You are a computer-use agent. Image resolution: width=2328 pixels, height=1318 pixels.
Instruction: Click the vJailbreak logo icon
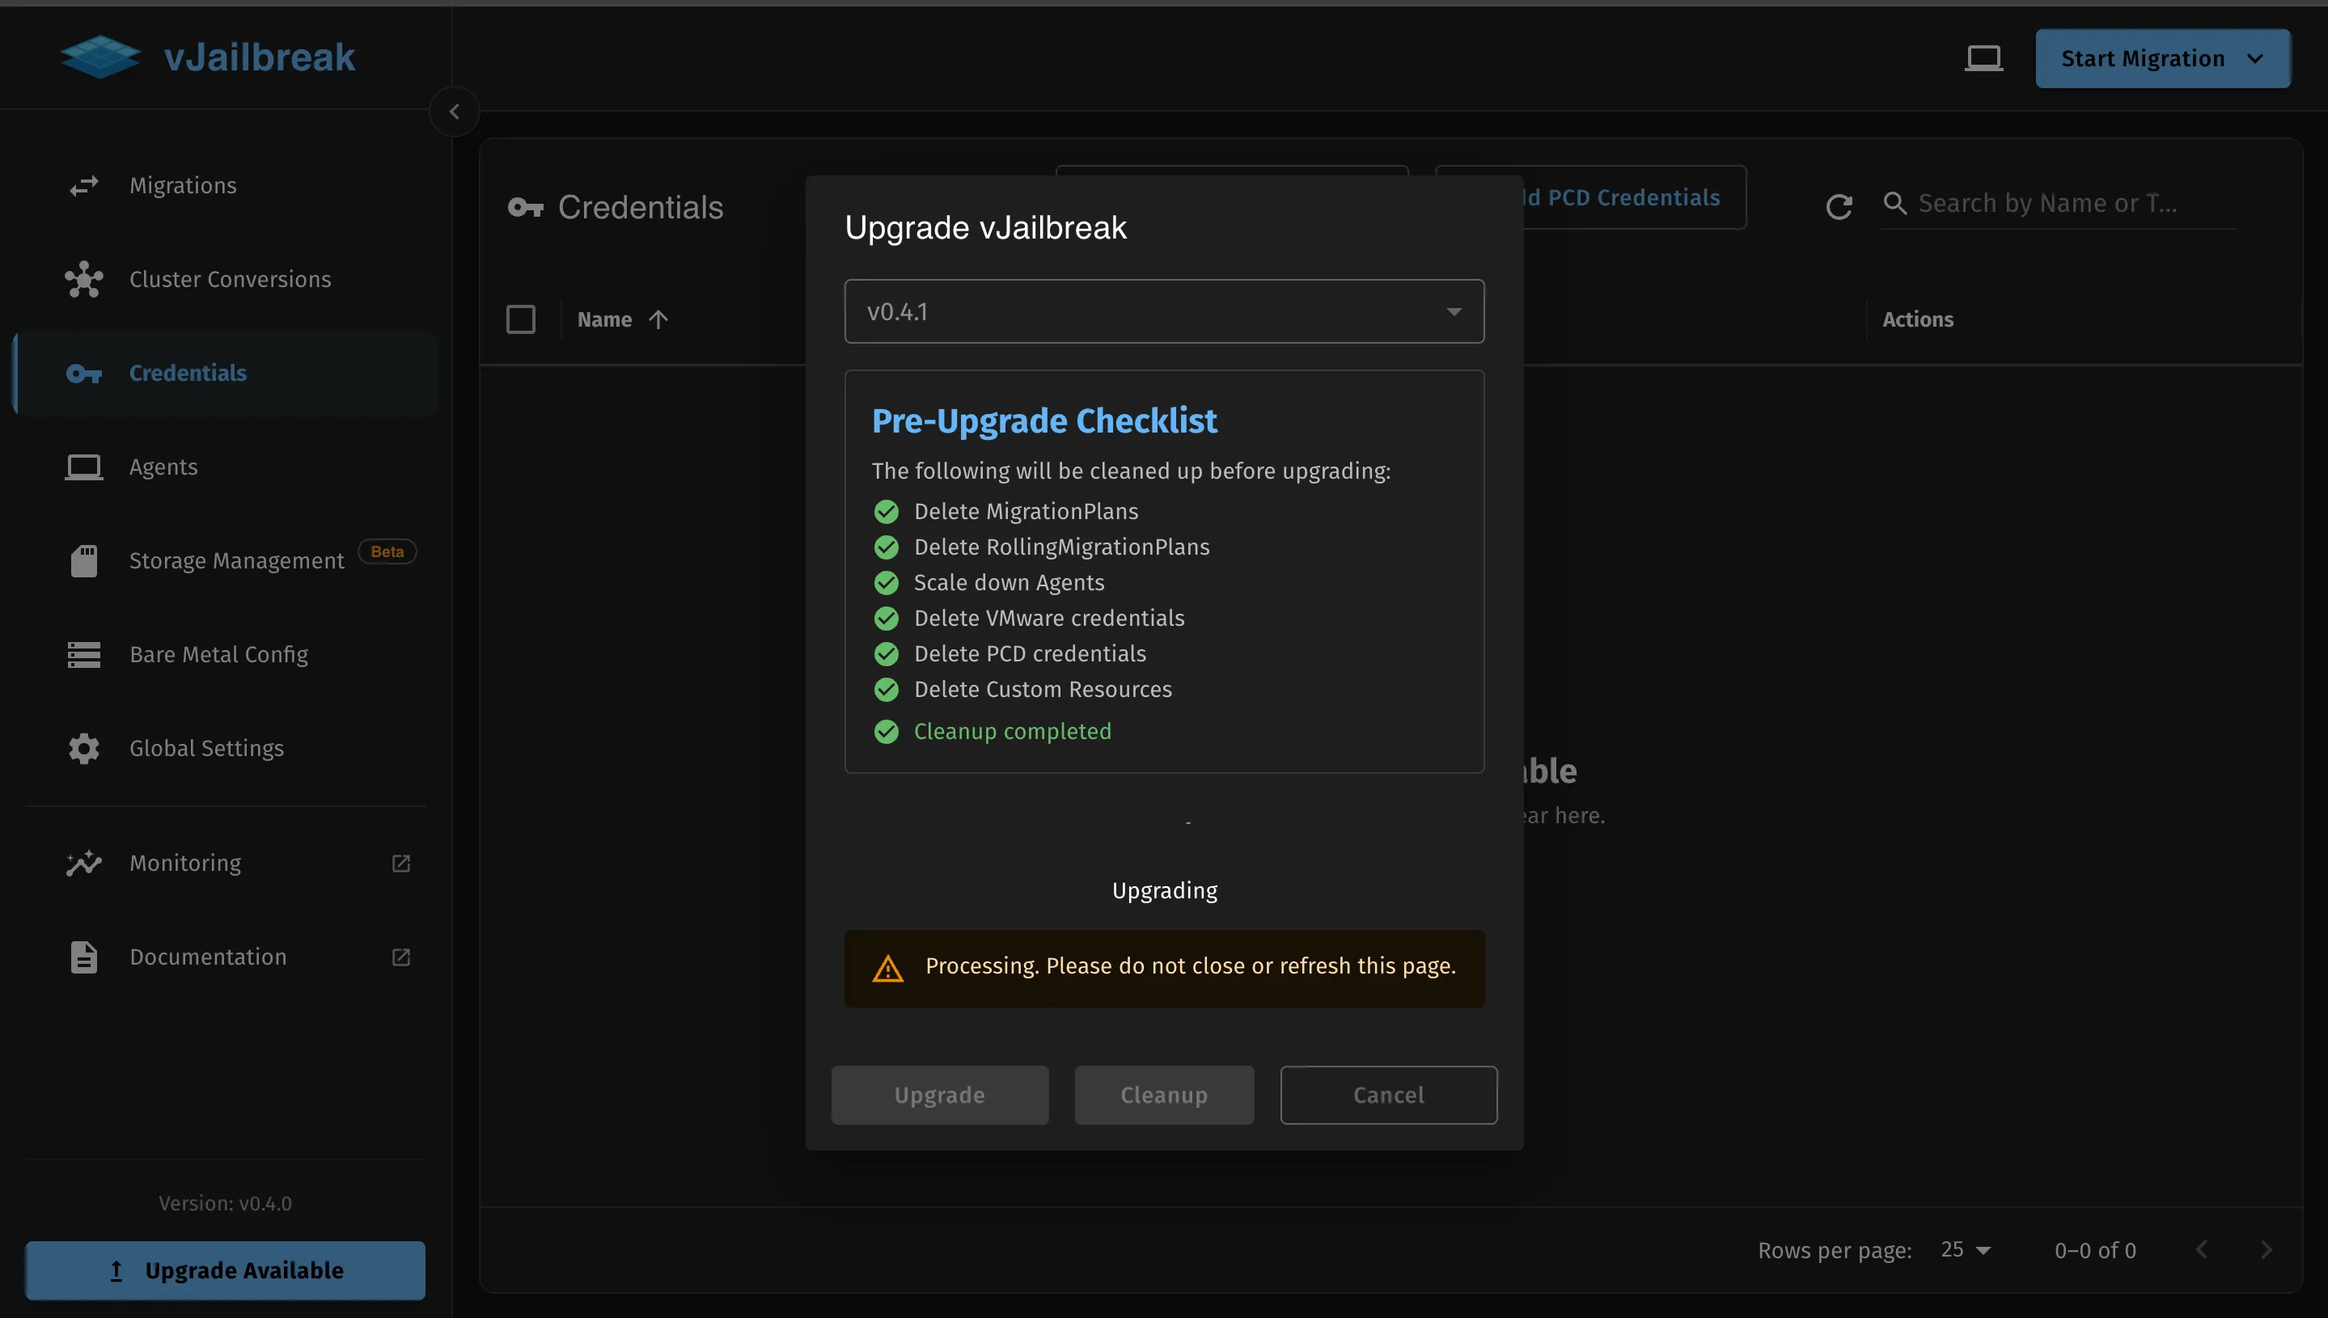(100, 57)
